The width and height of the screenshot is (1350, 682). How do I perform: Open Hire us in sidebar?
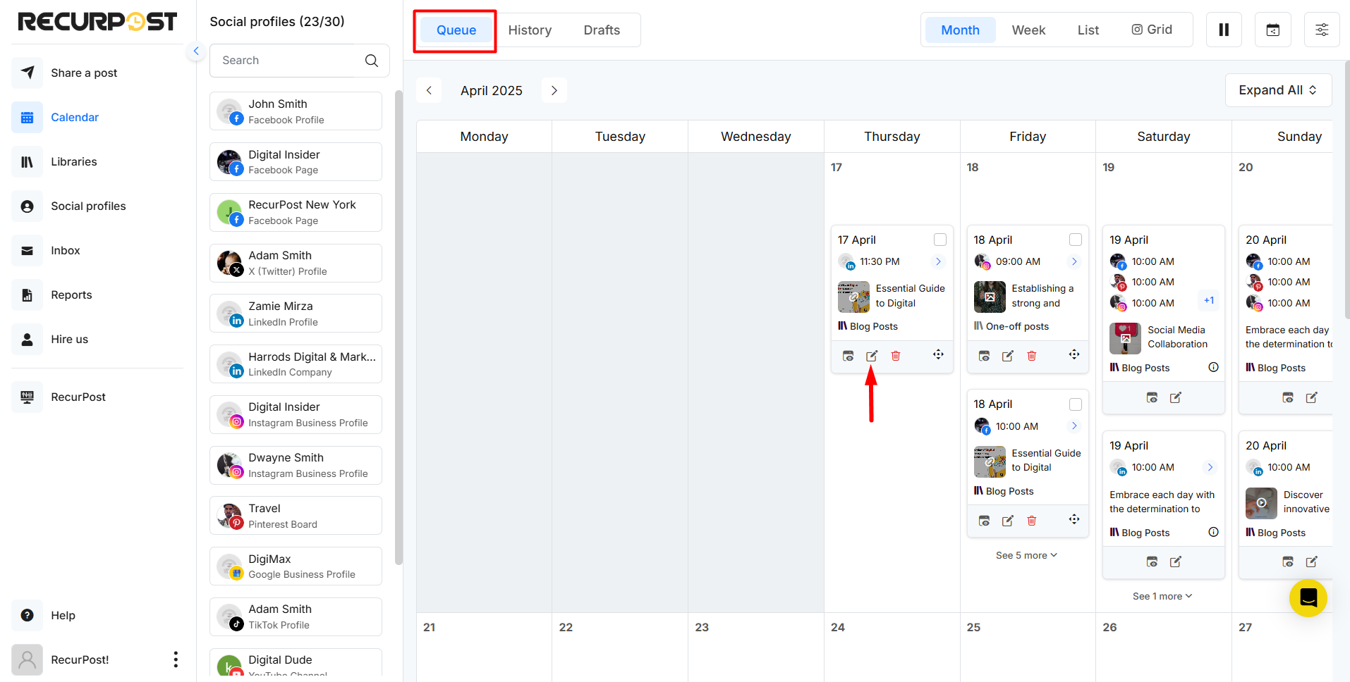(69, 340)
